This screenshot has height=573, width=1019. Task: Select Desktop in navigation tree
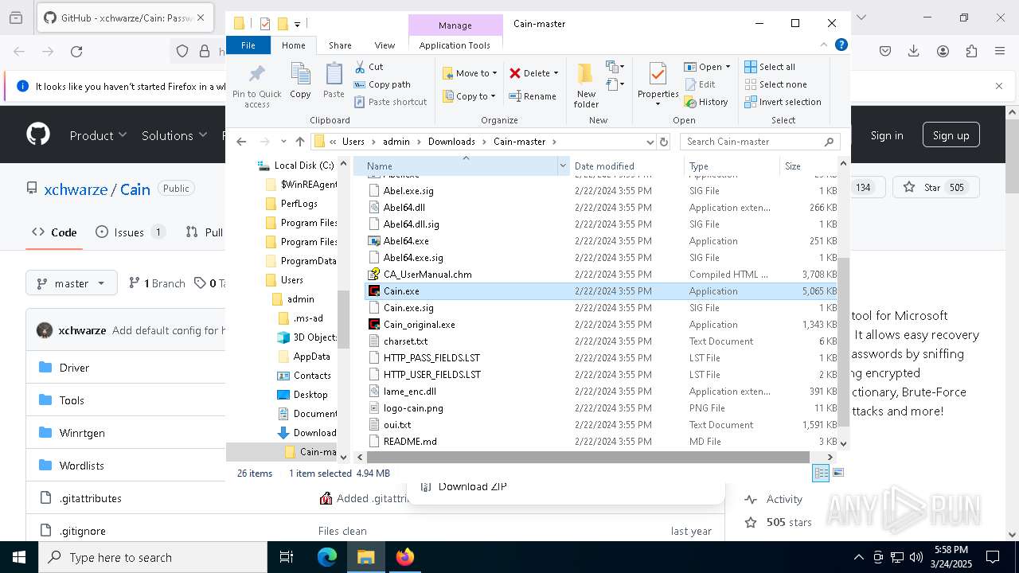click(310, 395)
